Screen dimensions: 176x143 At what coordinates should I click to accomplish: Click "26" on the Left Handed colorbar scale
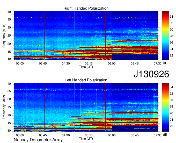tap(171, 113)
